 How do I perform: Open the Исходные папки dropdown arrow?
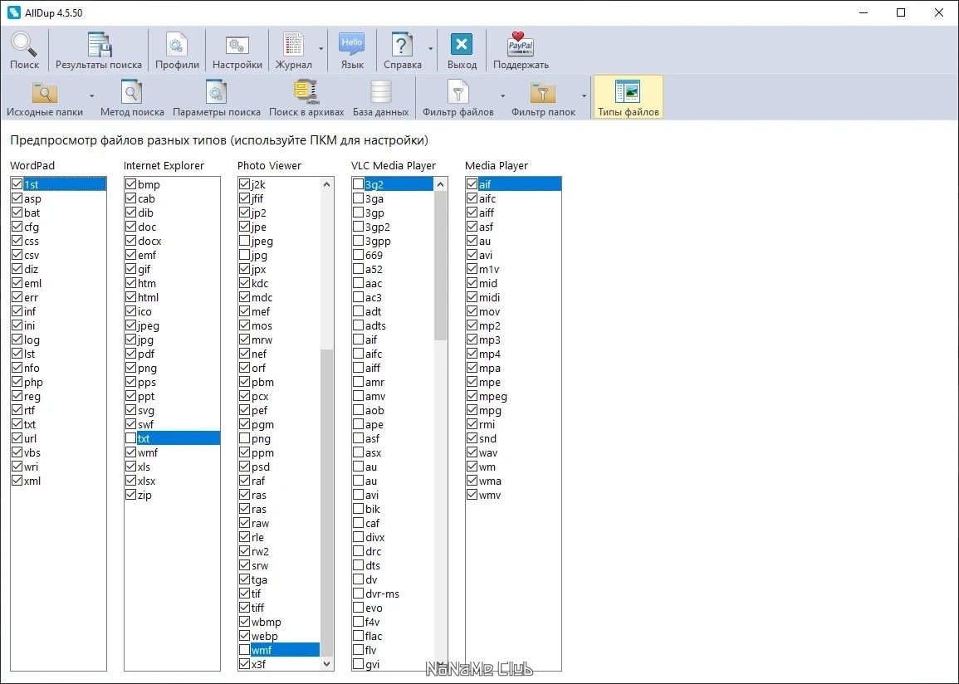tap(91, 96)
